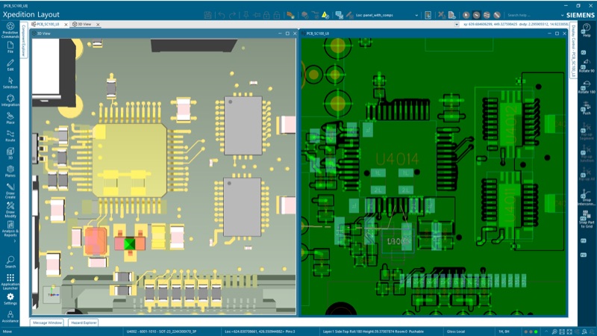Viewport: 597px width, 336px height.
Task: Open the Hazard Explorer tab
Action: tap(84, 323)
